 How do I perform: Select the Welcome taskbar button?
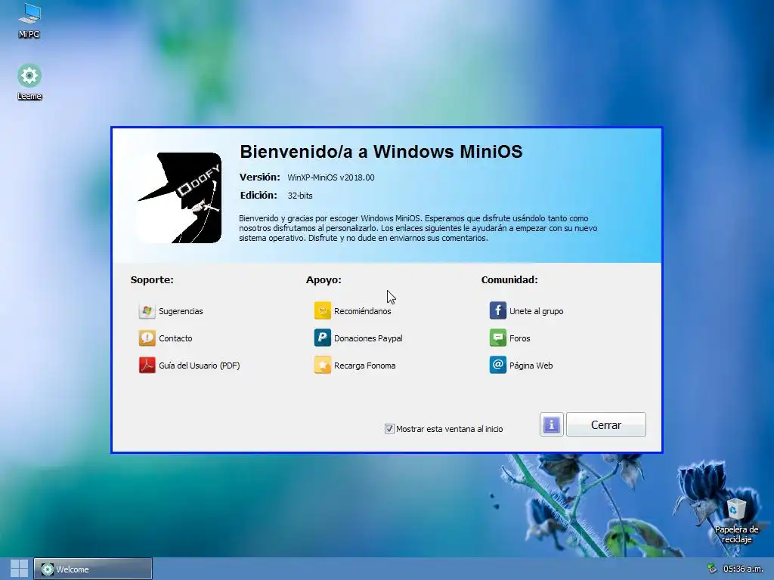click(x=93, y=569)
